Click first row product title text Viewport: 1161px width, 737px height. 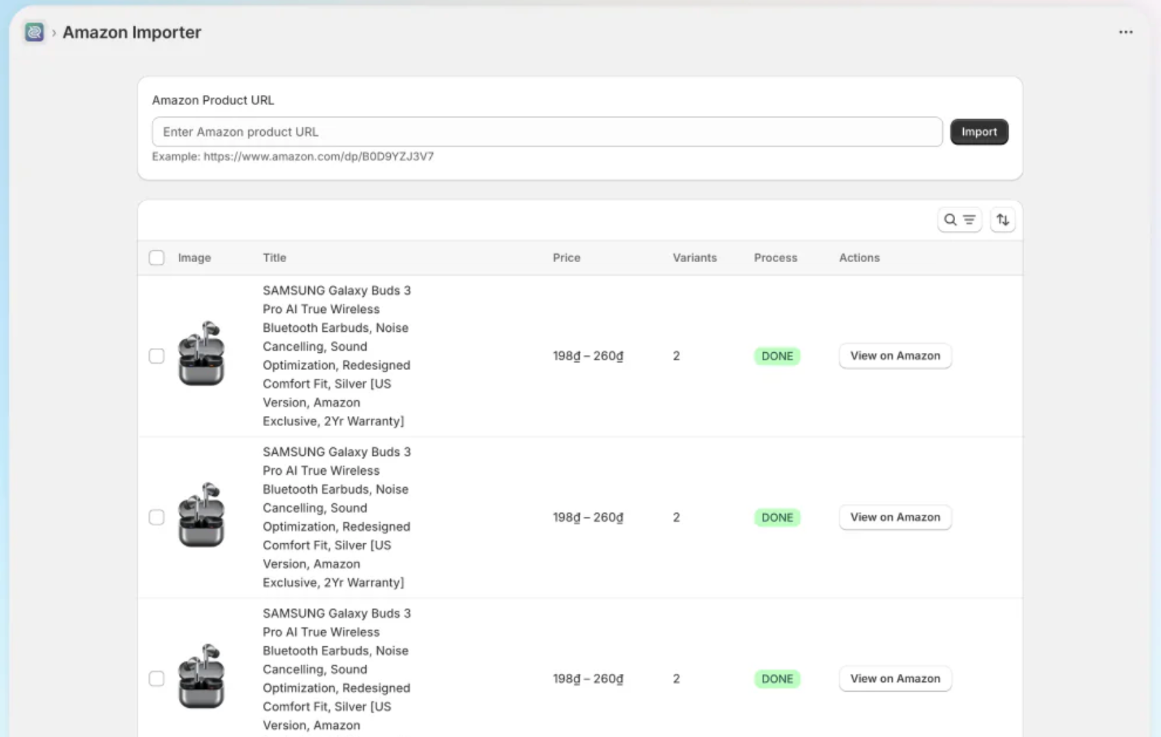point(337,356)
